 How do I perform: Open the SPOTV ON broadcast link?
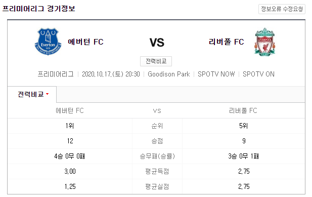pyautogui.click(x=258, y=74)
